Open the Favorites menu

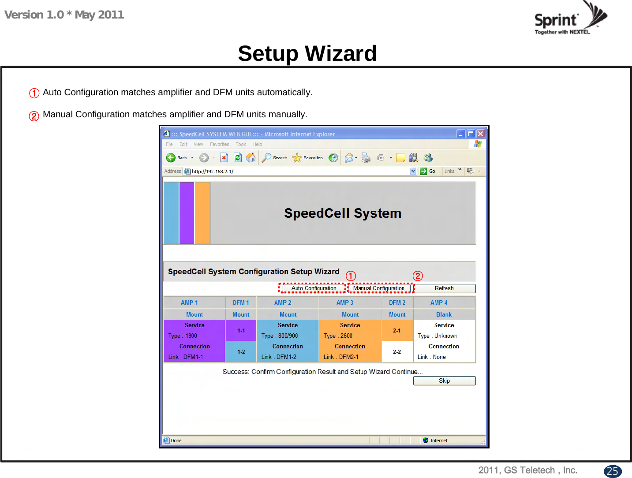click(x=220, y=144)
